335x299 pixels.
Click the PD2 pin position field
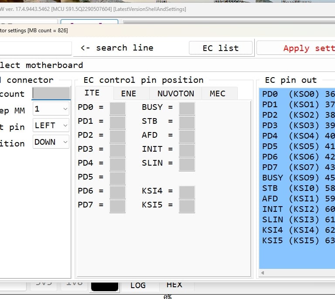click(117, 136)
